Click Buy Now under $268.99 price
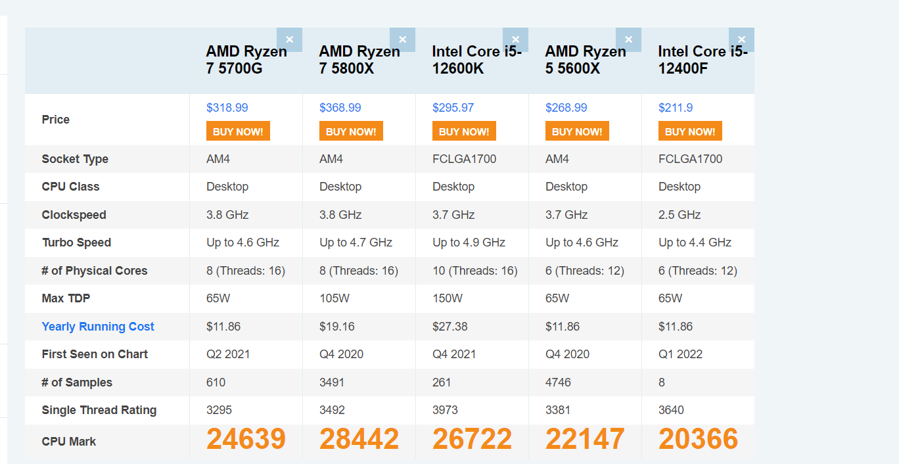 [x=577, y=131]
